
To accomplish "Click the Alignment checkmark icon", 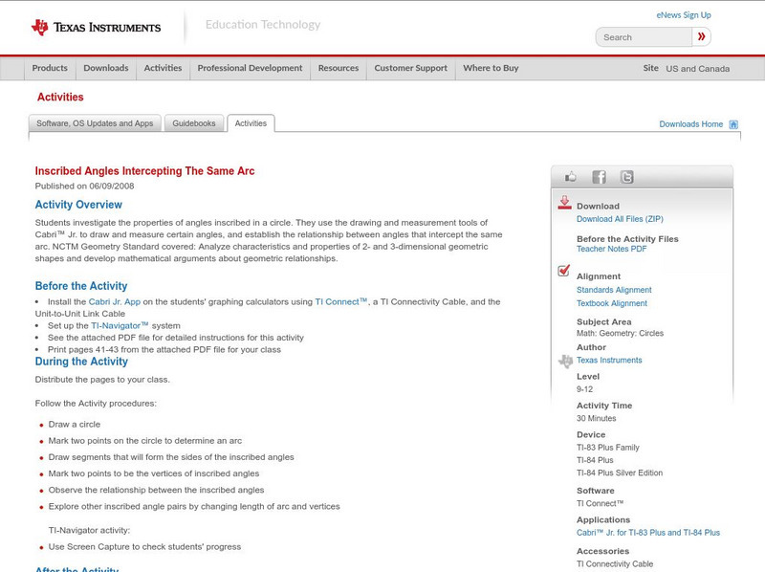I will pos(563,271).
